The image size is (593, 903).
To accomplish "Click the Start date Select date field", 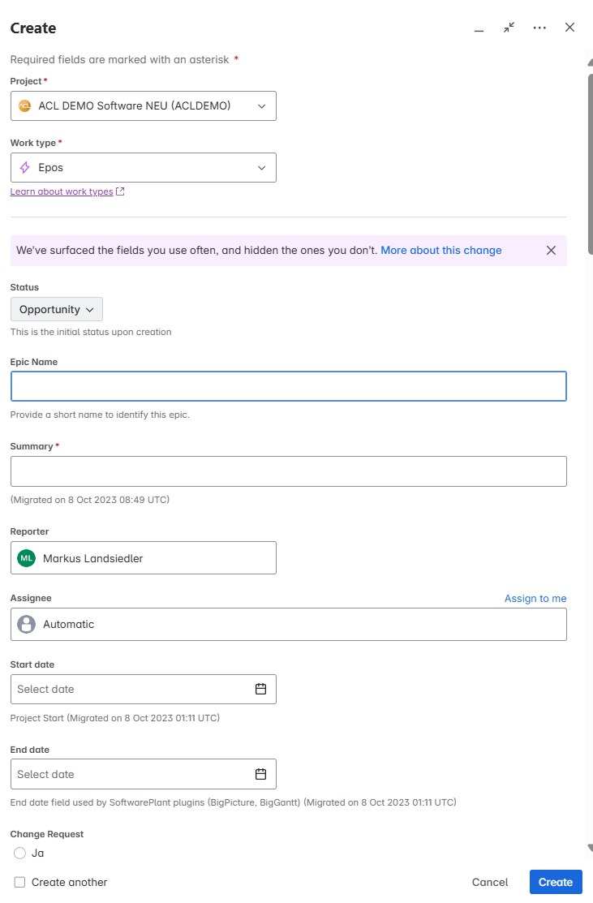I will [144, 690].
